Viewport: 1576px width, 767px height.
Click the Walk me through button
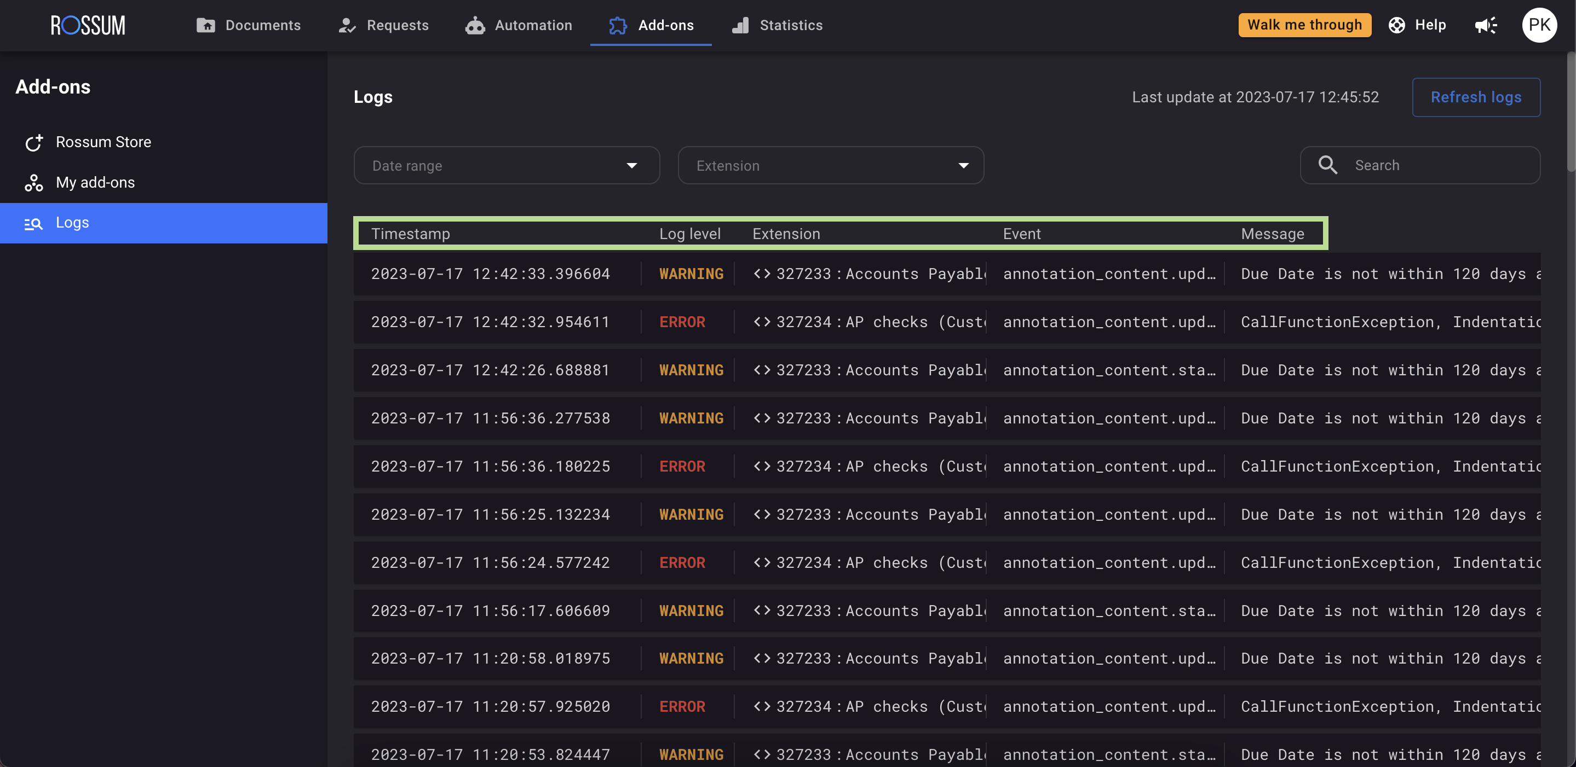1304,25
